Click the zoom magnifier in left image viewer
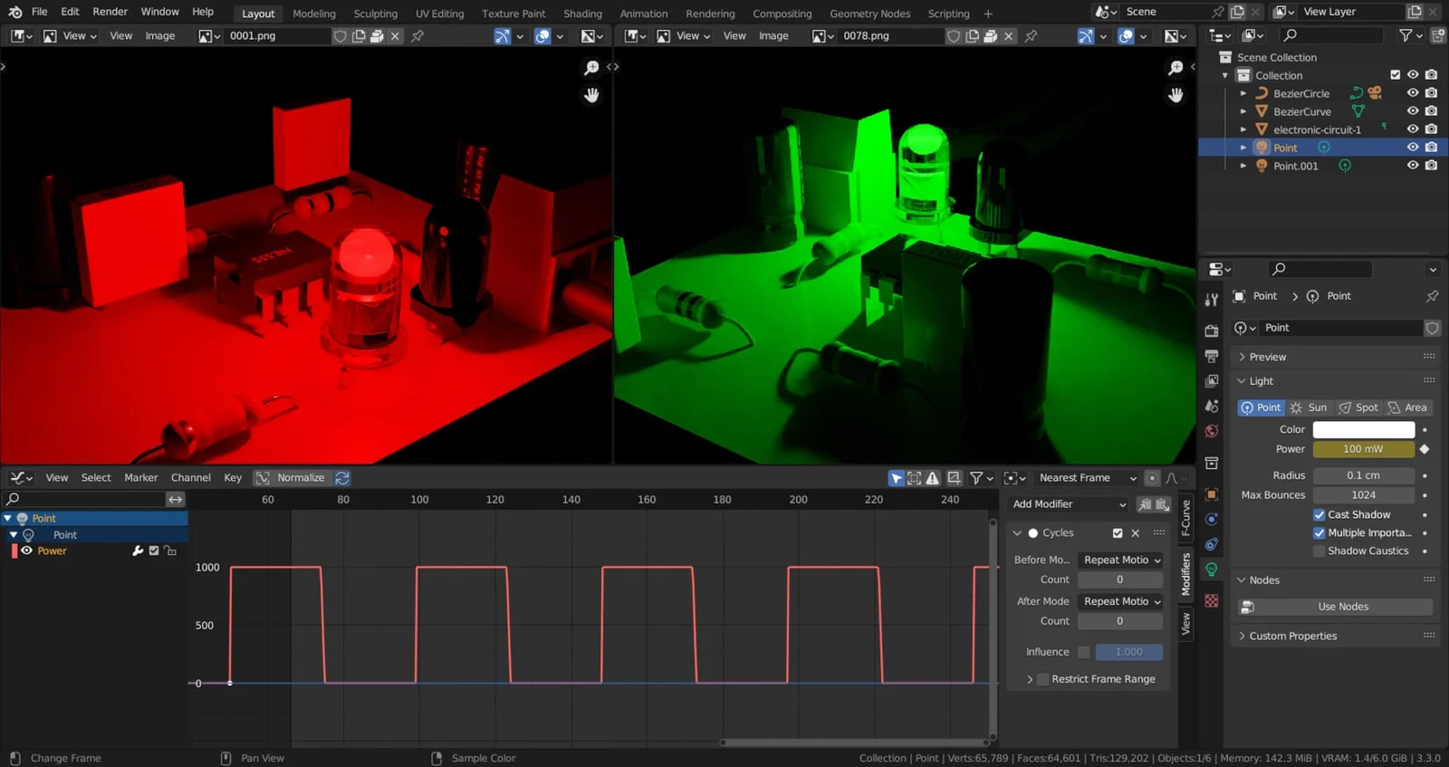1449x767 pixels. (x=591, y=68)
